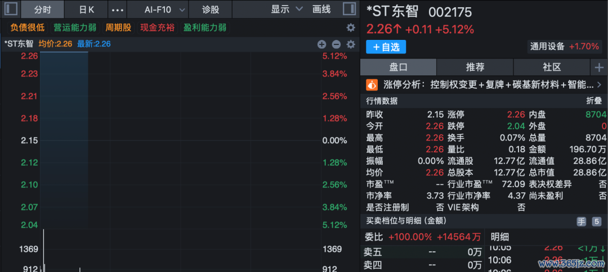
Task: Click the 量比 0.18 value
Action: coord(517,149)
